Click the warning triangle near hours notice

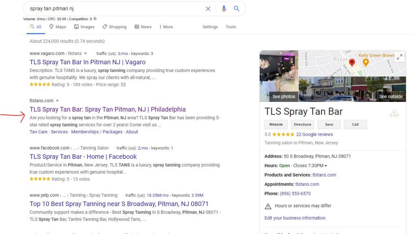click(x=268, y=206)
